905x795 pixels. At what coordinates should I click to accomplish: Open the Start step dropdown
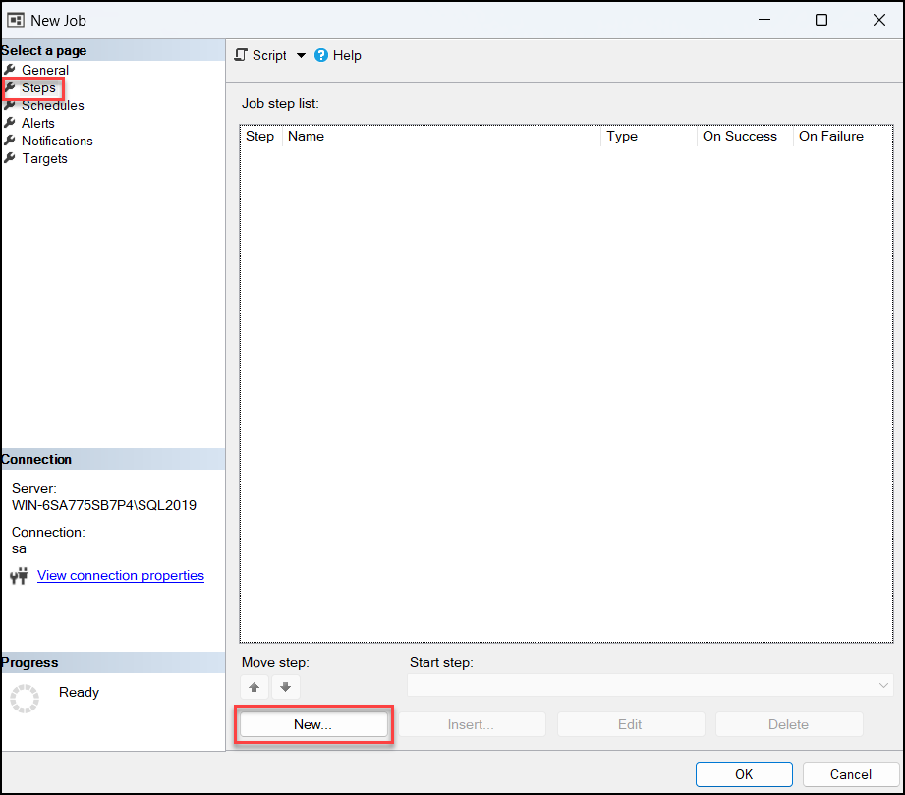click(x=882, y=684)
